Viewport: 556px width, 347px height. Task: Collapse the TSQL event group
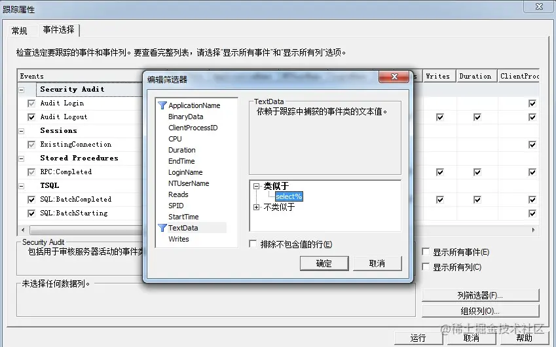pyautogui.click(x=21, y=186)
